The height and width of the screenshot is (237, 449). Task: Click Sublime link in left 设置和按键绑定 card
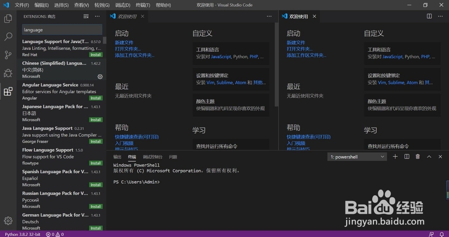224,82
